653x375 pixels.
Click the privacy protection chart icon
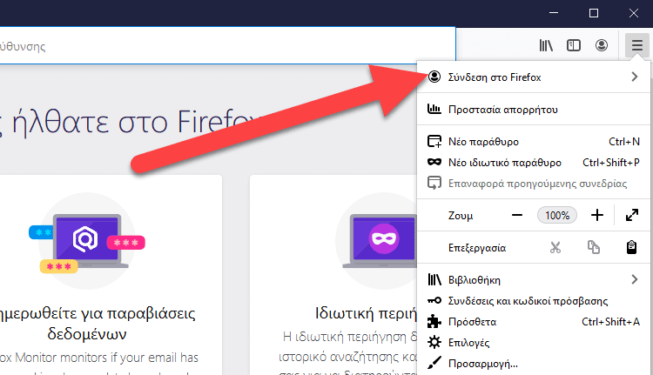tap(434, 109)
